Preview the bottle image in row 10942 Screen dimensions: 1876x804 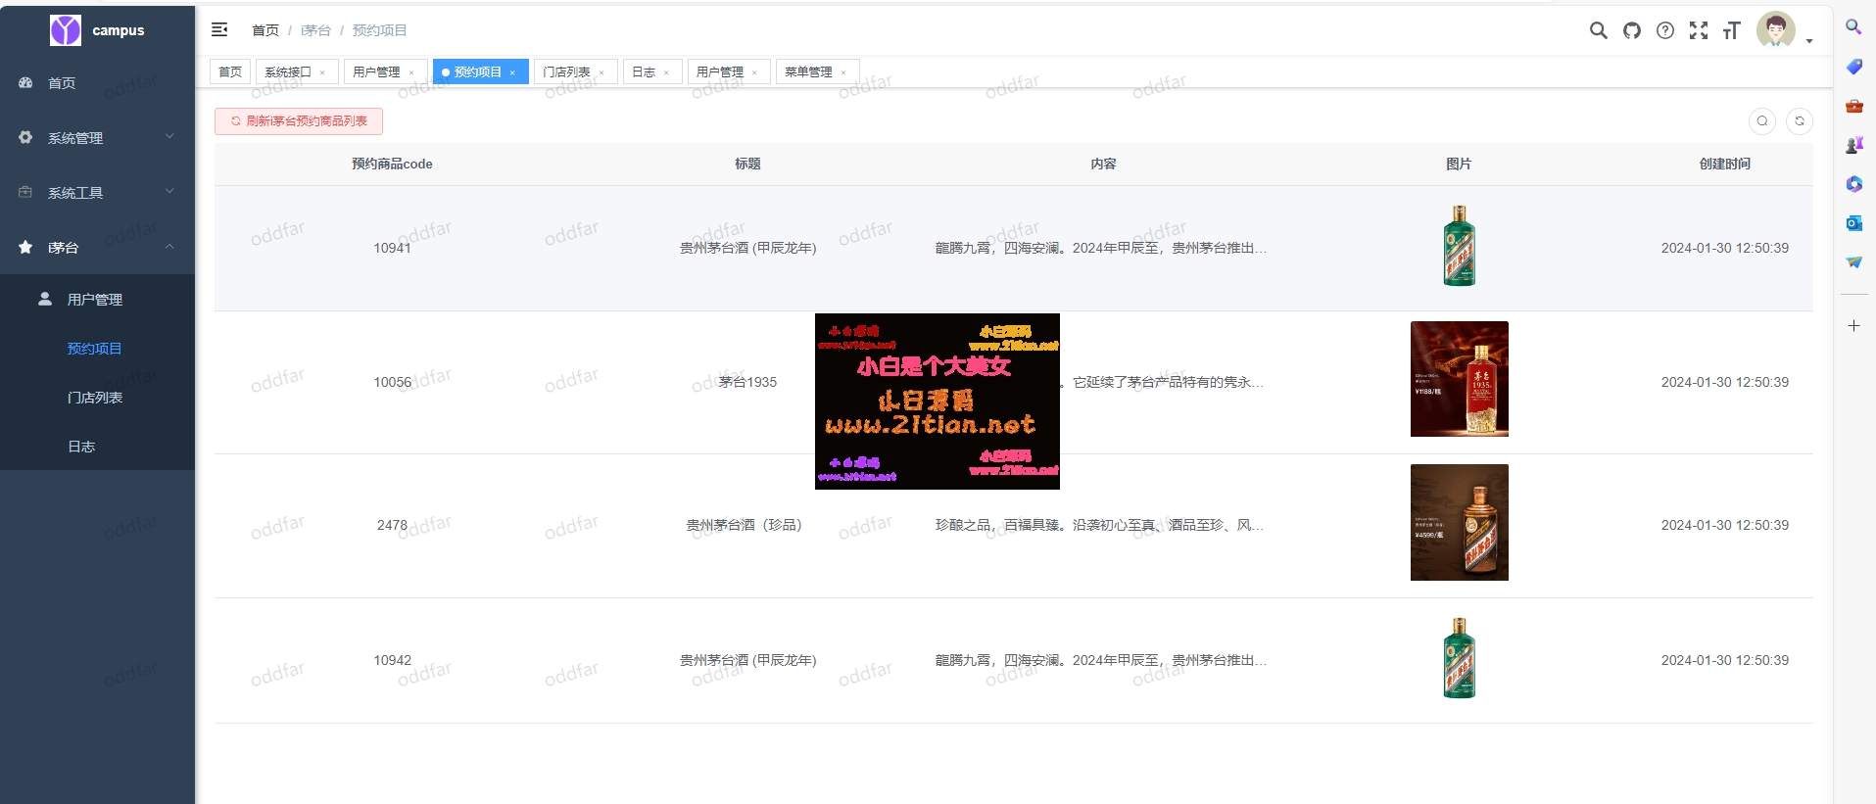(1459, 658)
